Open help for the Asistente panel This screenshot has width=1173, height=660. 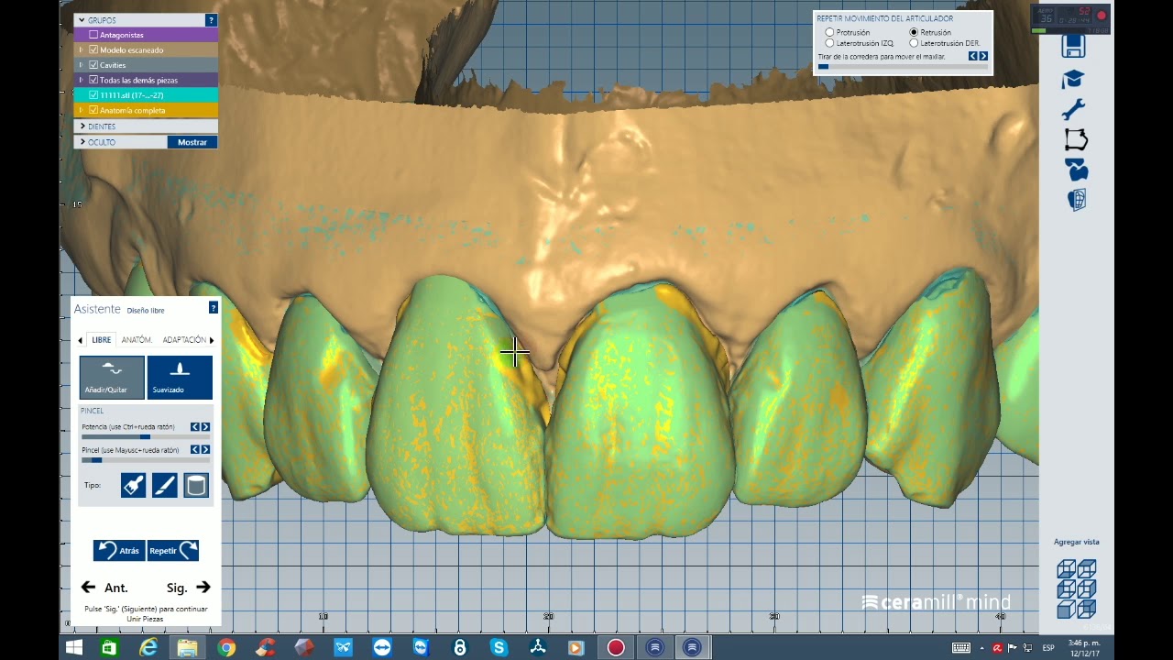(214, 308)
